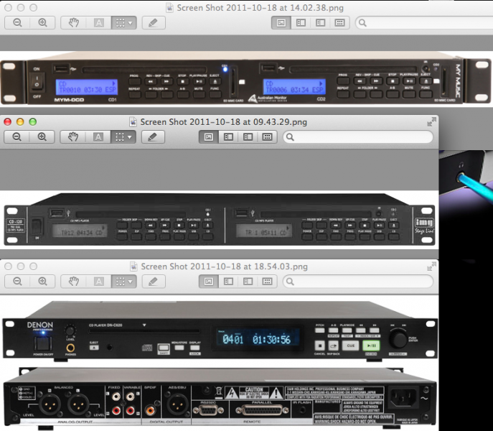Switch 14.02.38 window to Table of Contents view

(x=320, y=23)
